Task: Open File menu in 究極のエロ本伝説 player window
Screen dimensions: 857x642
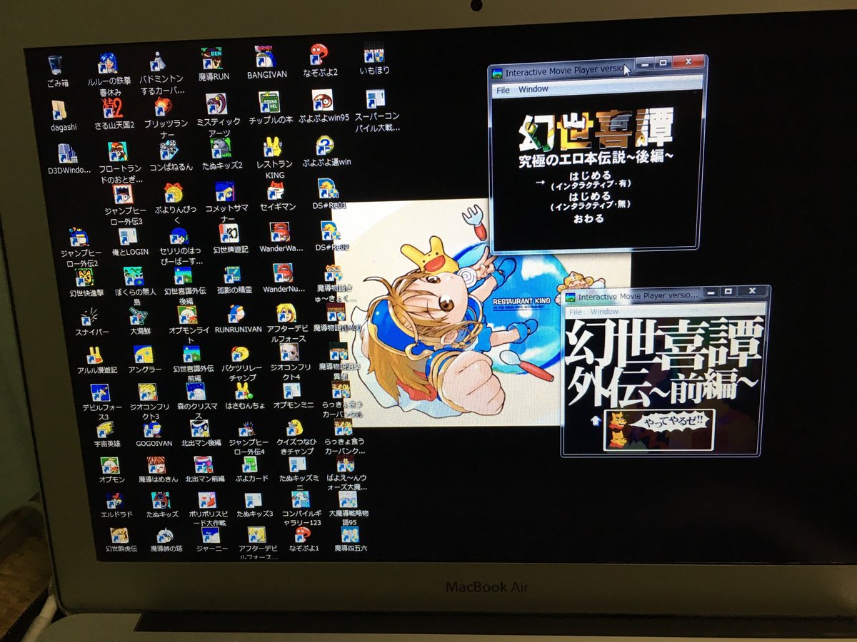Action: point(503,90)
